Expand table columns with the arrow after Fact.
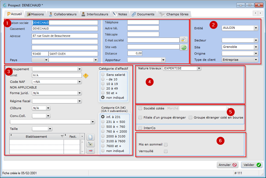This screenshot has width=266, height=178. tap(82, 137)
